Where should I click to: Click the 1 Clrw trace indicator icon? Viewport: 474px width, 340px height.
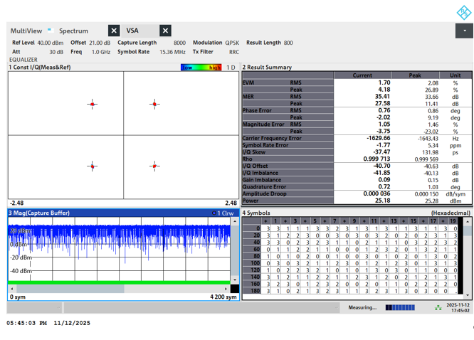pyautogui.click(x=214, y=213)
